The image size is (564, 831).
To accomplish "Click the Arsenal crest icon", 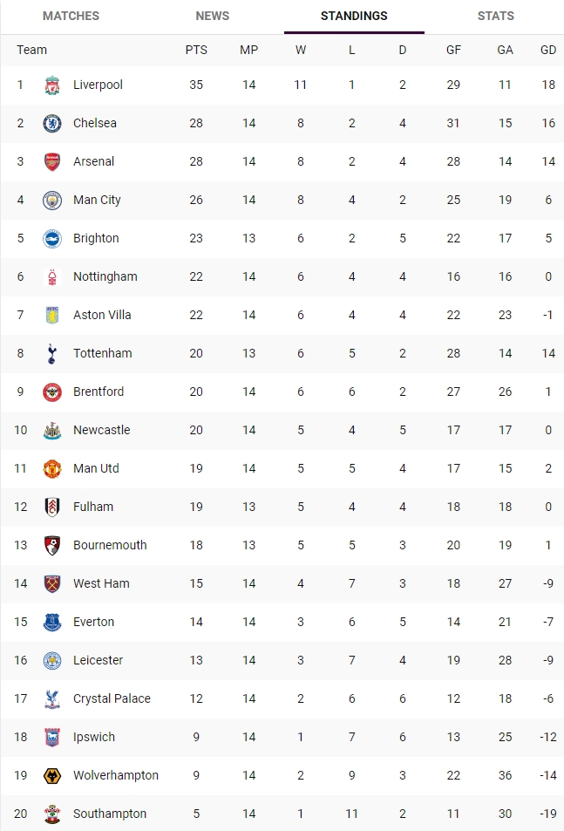I will 52,161.
